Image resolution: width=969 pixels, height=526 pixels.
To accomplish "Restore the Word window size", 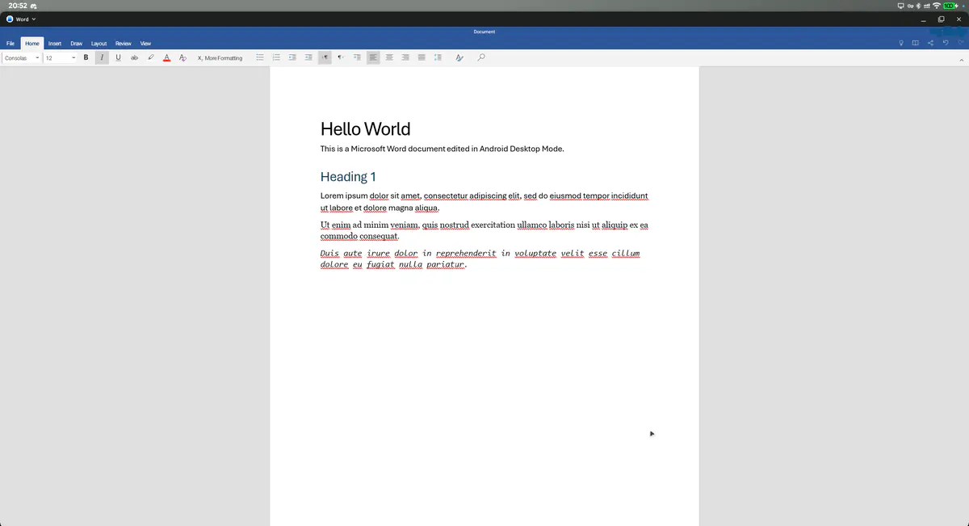I will 941,19.
